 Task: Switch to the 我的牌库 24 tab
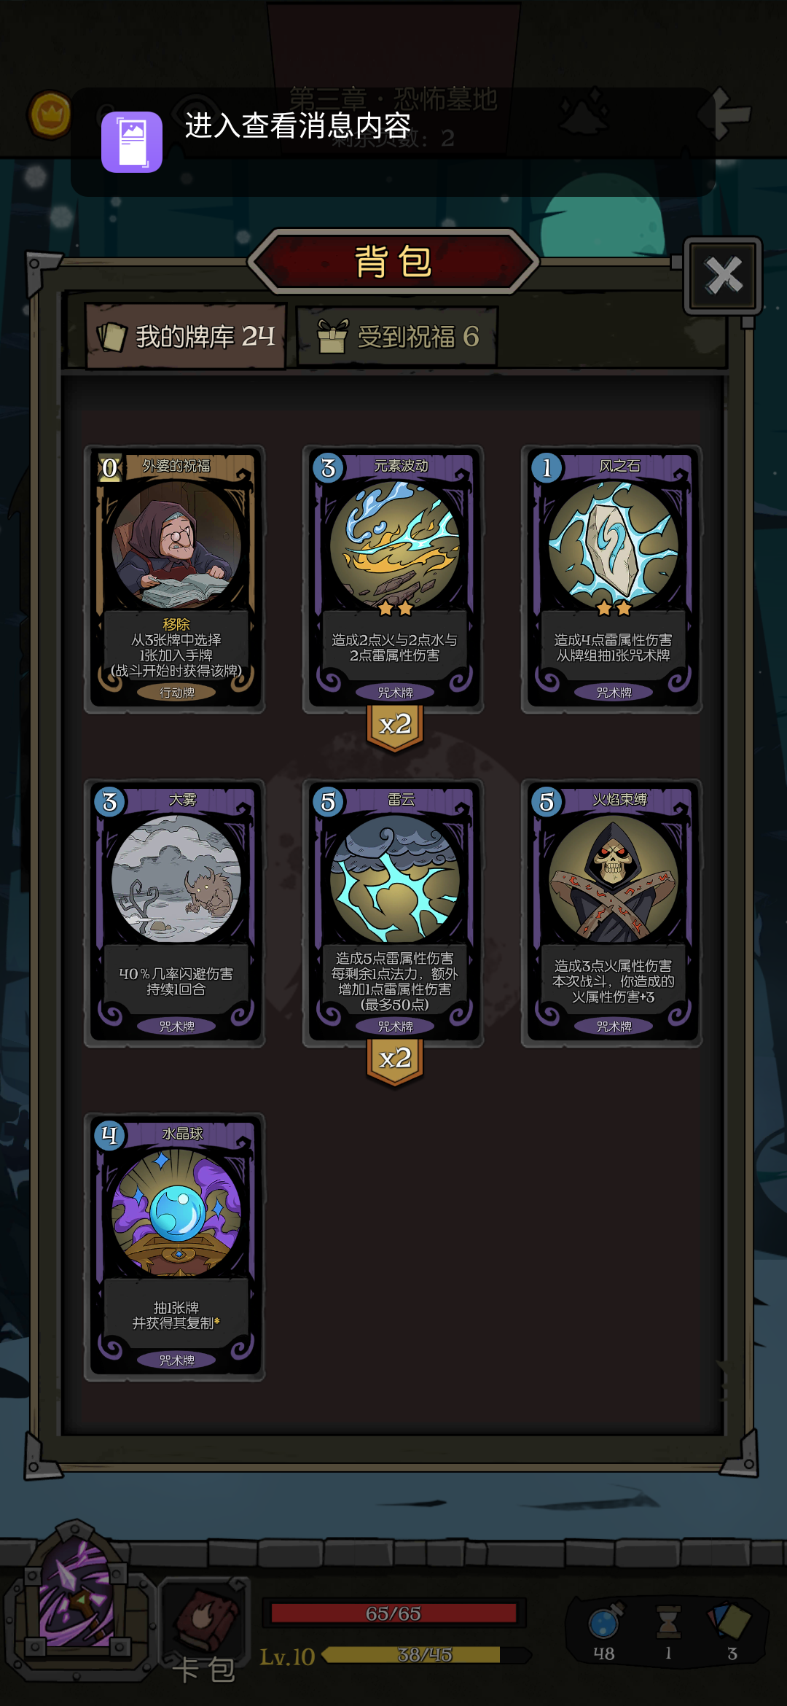pyautogui.click(x=186, y=336)
